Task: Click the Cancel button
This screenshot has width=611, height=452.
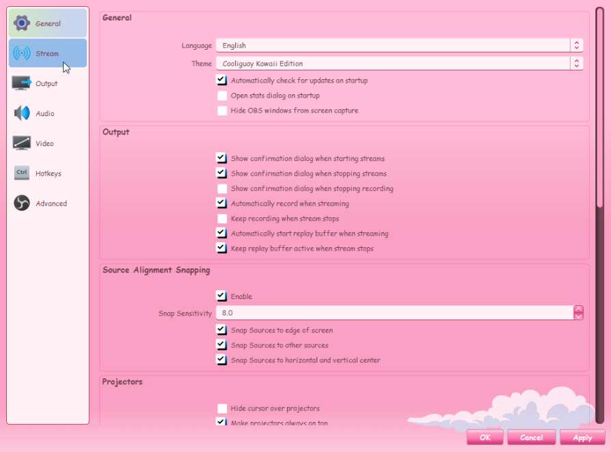Action: click(x=532, y=437)
